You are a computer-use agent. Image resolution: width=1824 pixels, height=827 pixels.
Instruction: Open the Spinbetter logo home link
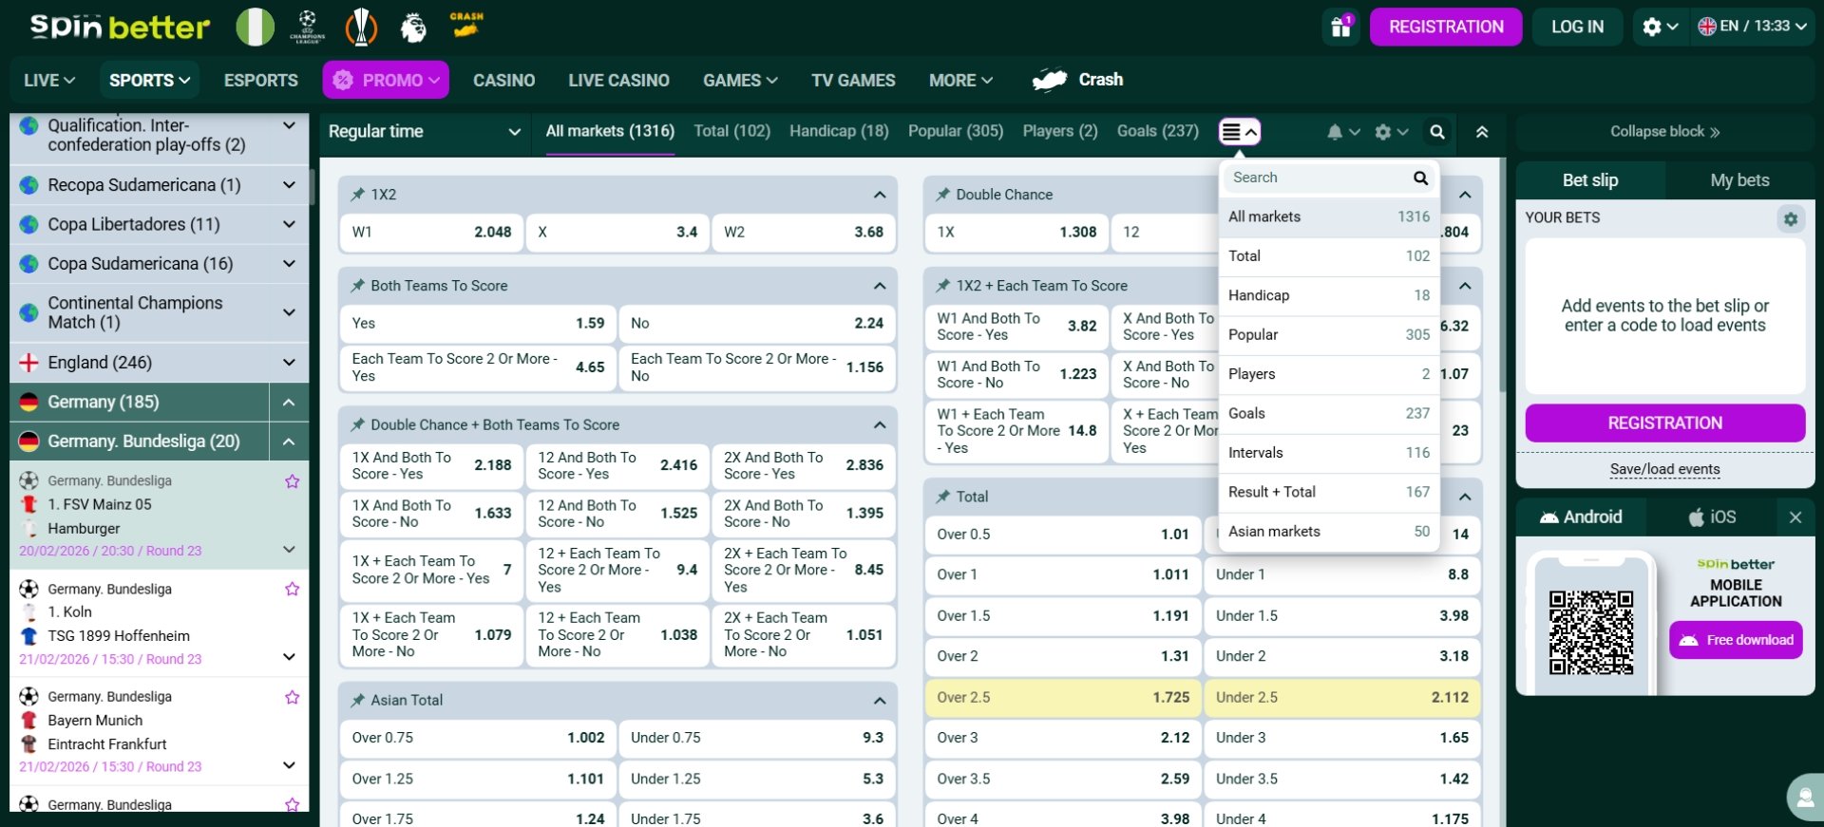[120, 27]
